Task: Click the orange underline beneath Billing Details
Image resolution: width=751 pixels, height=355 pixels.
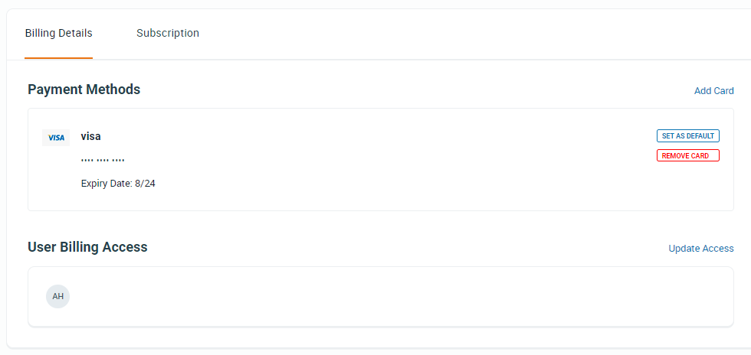Action: 58,58
